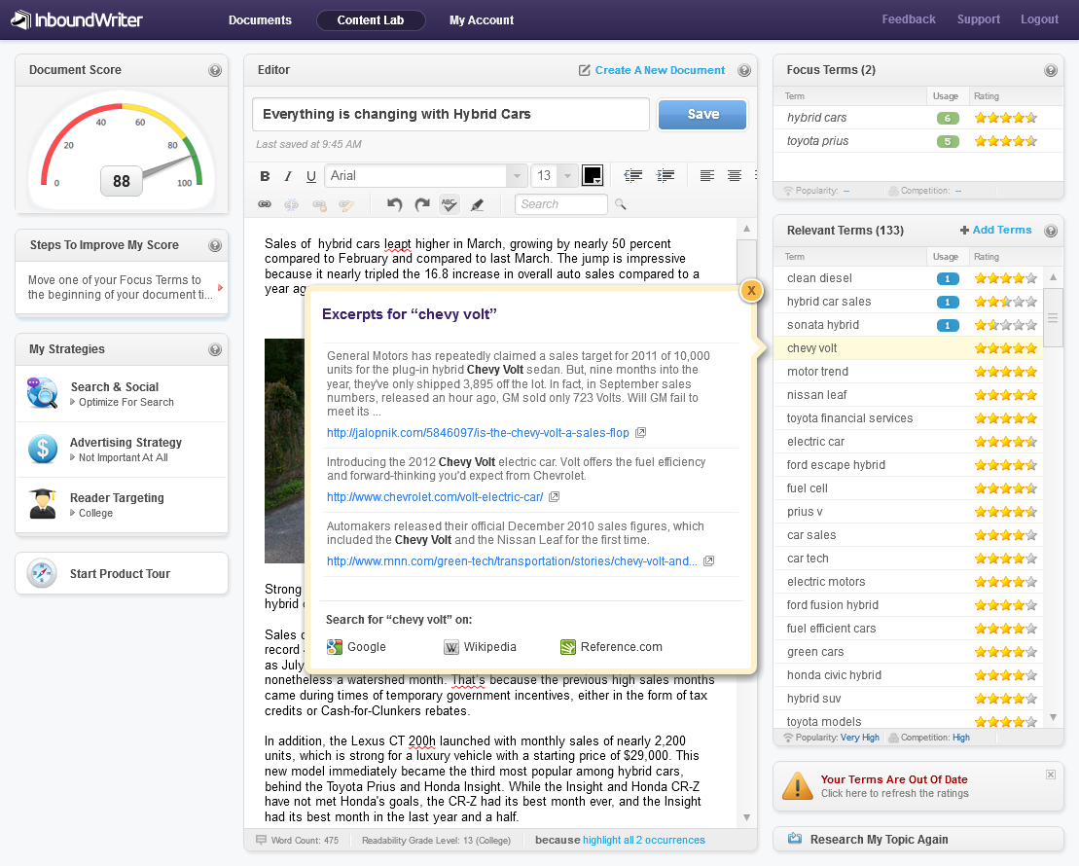Click the editor scroll down arrow
The width and height of the screenshot is (1079, 866).
(746, 817)
